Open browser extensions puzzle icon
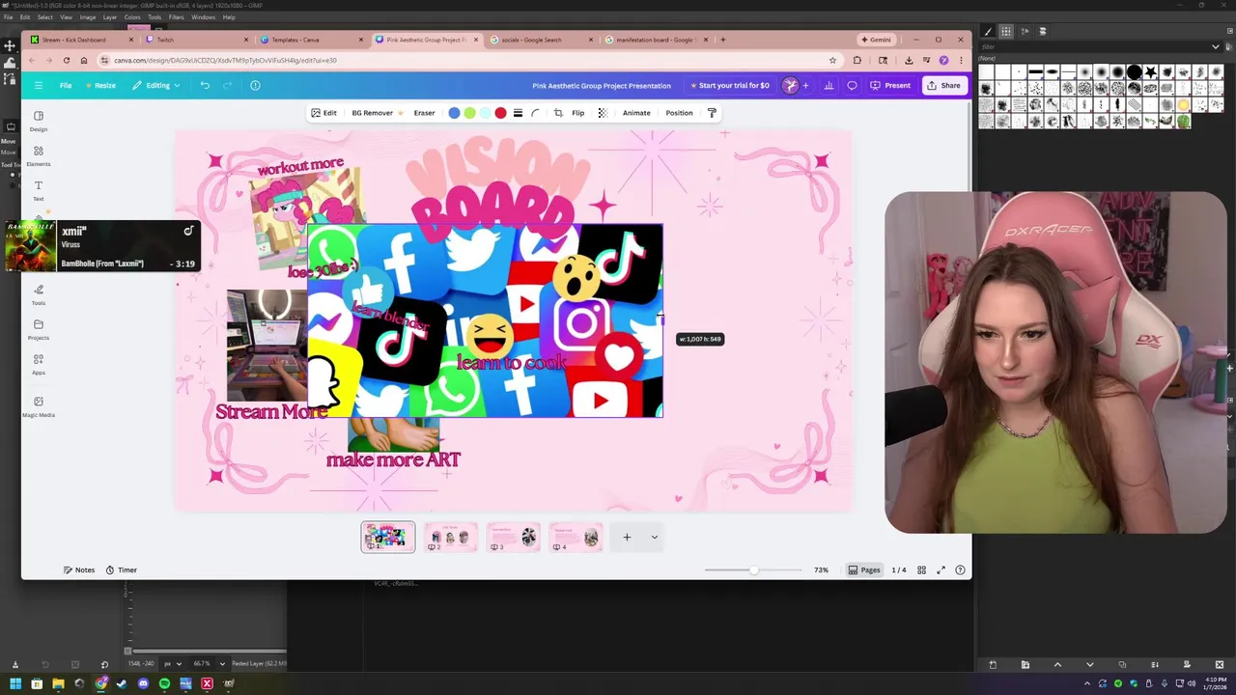Screen dimensions: 1236x695 pos(857,60)
